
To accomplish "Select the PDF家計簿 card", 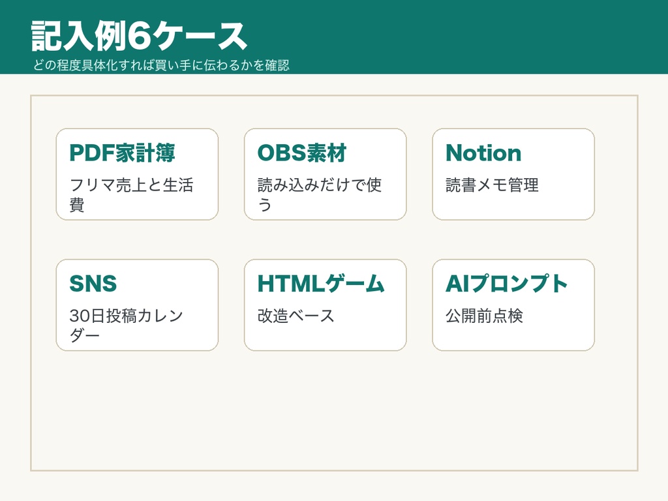I will (x=137, y=174).
